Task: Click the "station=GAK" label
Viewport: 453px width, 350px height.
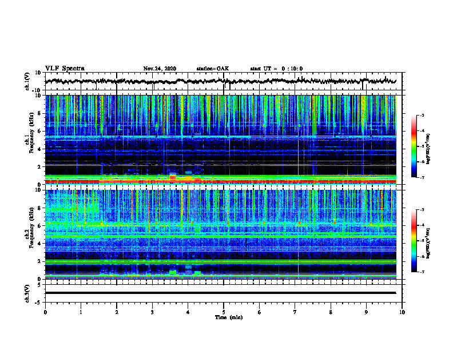Action: pos(213,69)
